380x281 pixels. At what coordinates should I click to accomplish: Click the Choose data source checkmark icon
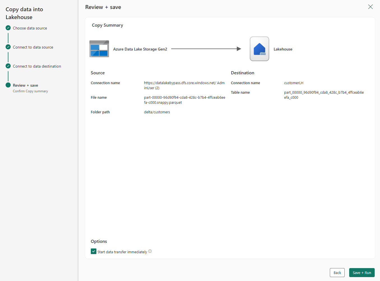[8, 28]
